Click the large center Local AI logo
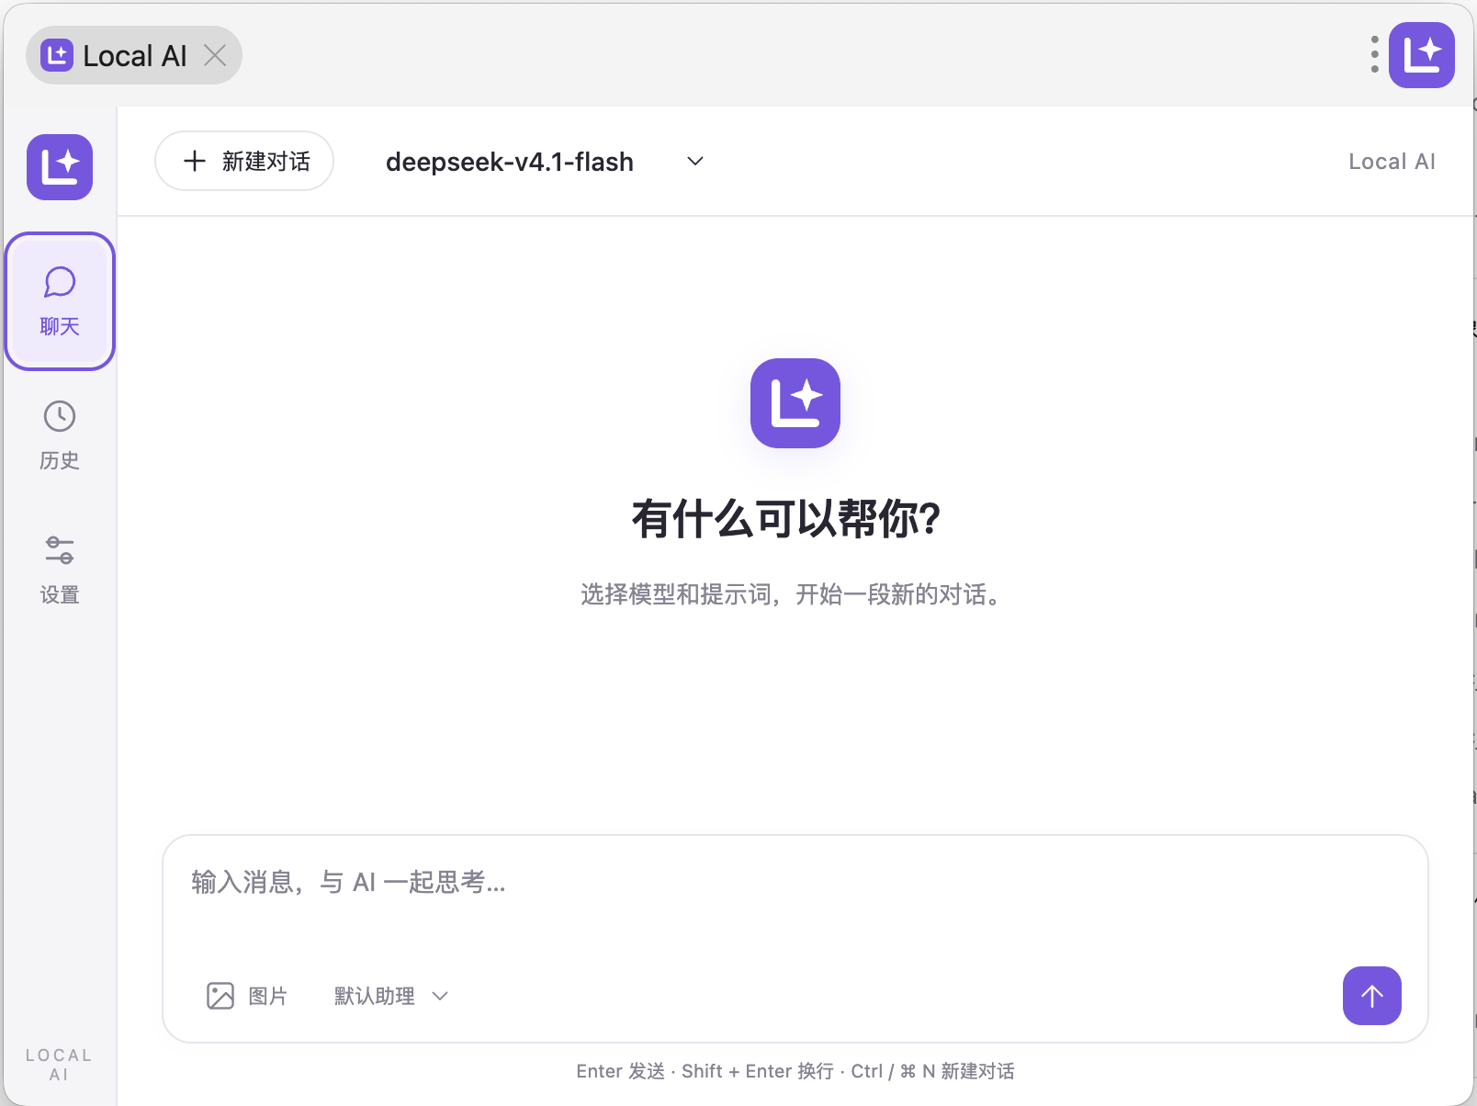 tap(795, 403)
